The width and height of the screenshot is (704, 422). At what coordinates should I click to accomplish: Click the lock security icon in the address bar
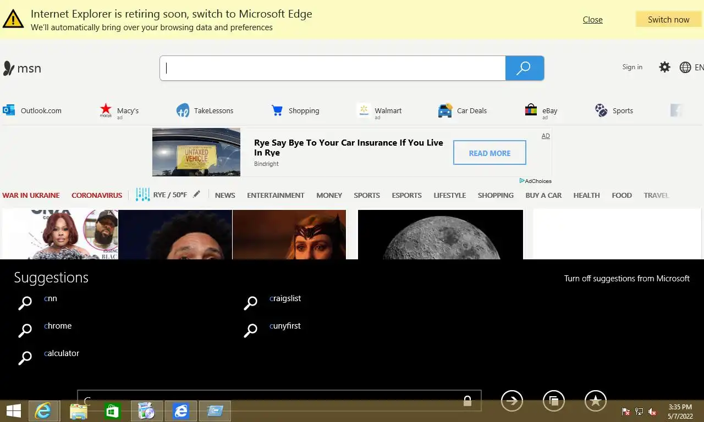(x=468, y=401)
